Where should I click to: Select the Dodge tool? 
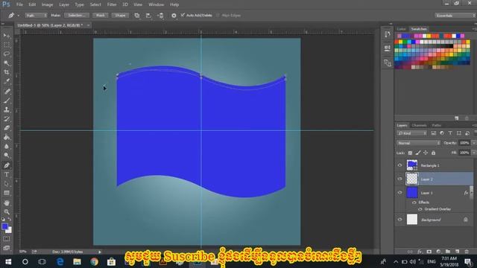point(7,156)
